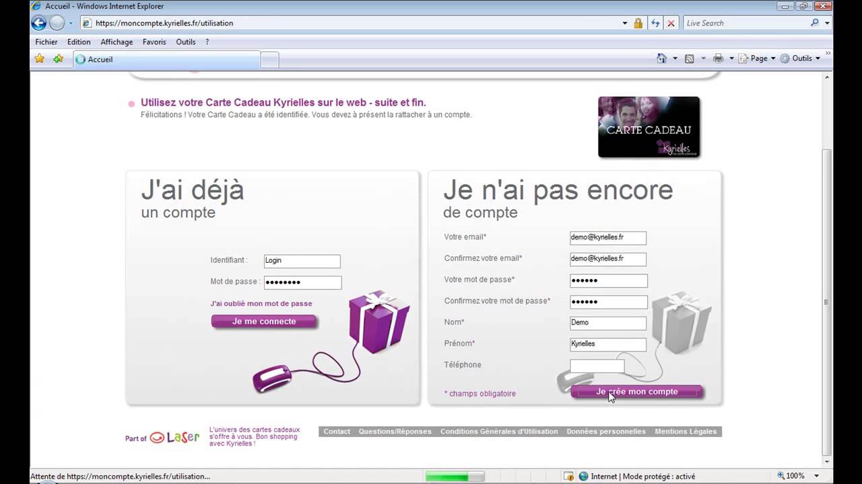Click the purple gift box illustration
Viewport: 862px width, 484px height.
378,323
